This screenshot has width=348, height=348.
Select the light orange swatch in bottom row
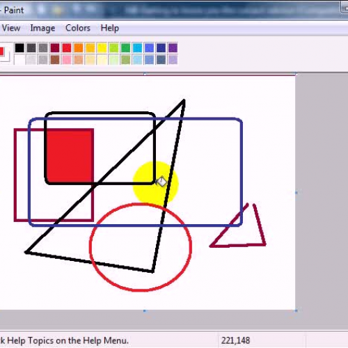79,60
